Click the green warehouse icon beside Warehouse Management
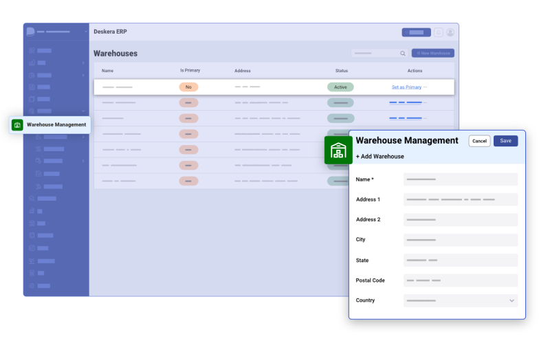Viewport: 550px width, 343px height. 18,125
